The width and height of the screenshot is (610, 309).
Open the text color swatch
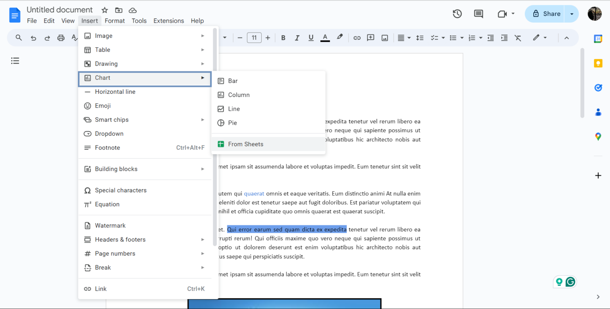pyautogui.click(x=325, y=38)
